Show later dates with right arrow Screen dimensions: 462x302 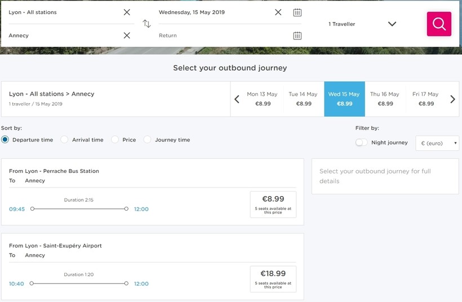pyautogui.click(x=452, y=99)
